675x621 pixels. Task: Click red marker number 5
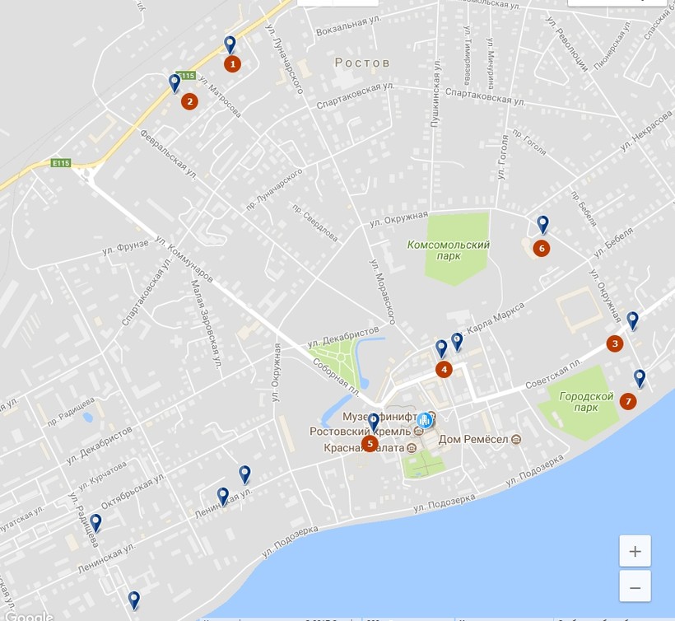[370, 443]
